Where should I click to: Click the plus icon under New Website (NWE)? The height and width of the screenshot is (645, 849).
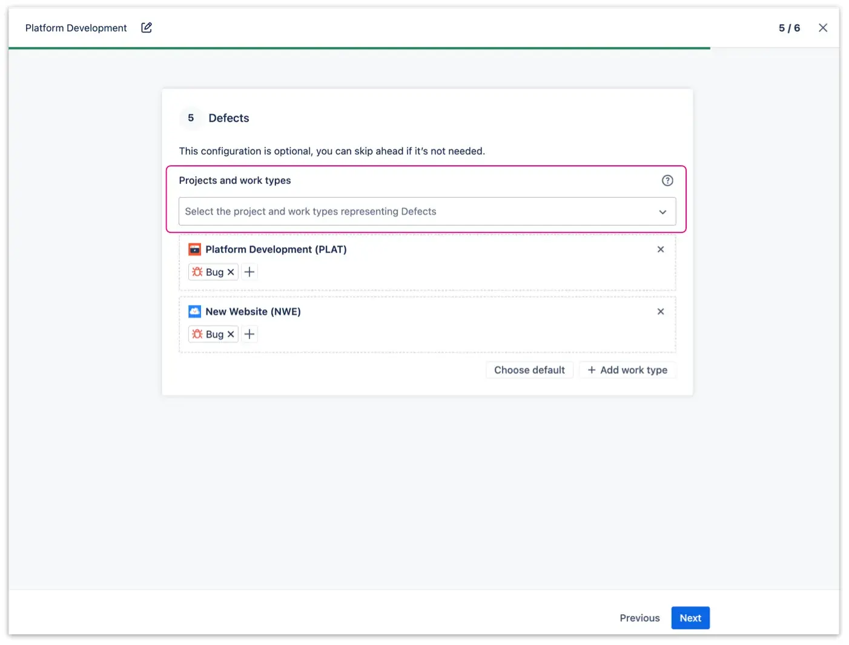pyautogui.click(x=249, y=333)
